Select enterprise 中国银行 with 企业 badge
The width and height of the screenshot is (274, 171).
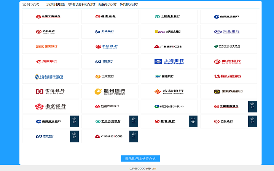(229, 122)
